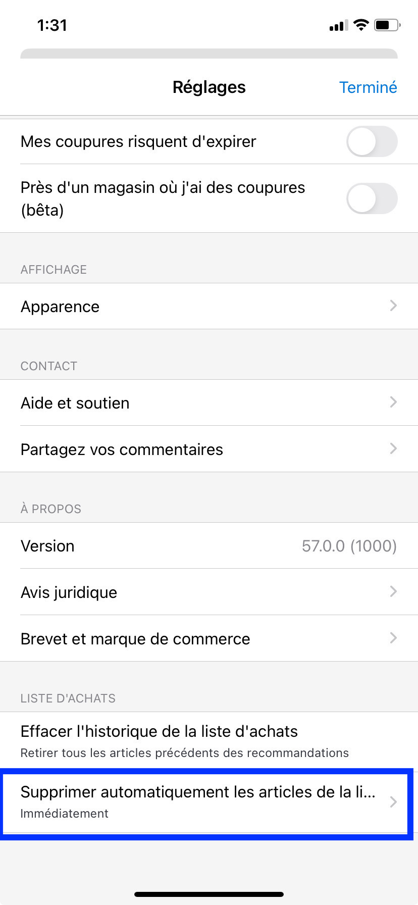Open Partagez vos commentaires
The width and height of the screenshot is (418, 905).
pos(209,449)
